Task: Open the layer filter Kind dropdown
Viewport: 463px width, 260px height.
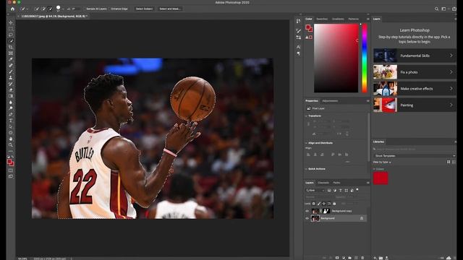Action: [315, 191]
